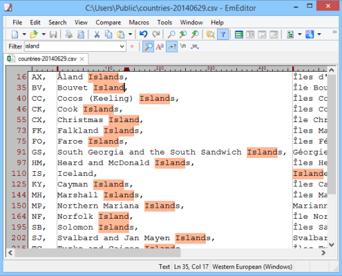Open the Compare menu
This screenshot has width=342, height=276.
[x=108, y=23]
